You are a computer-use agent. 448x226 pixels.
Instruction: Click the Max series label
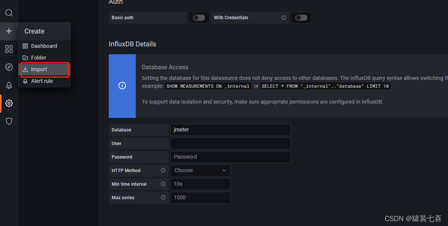click(x=123, y=198)
